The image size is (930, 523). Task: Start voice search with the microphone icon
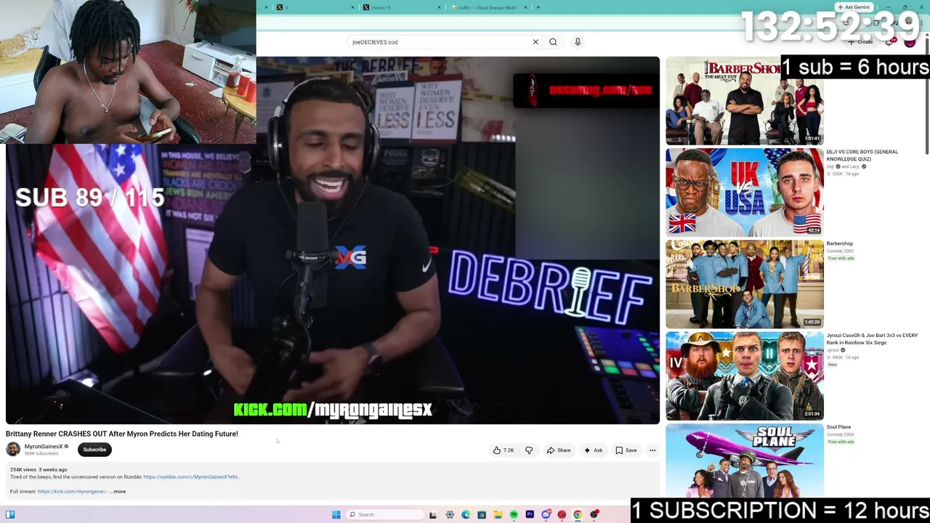tap(578, 42)
